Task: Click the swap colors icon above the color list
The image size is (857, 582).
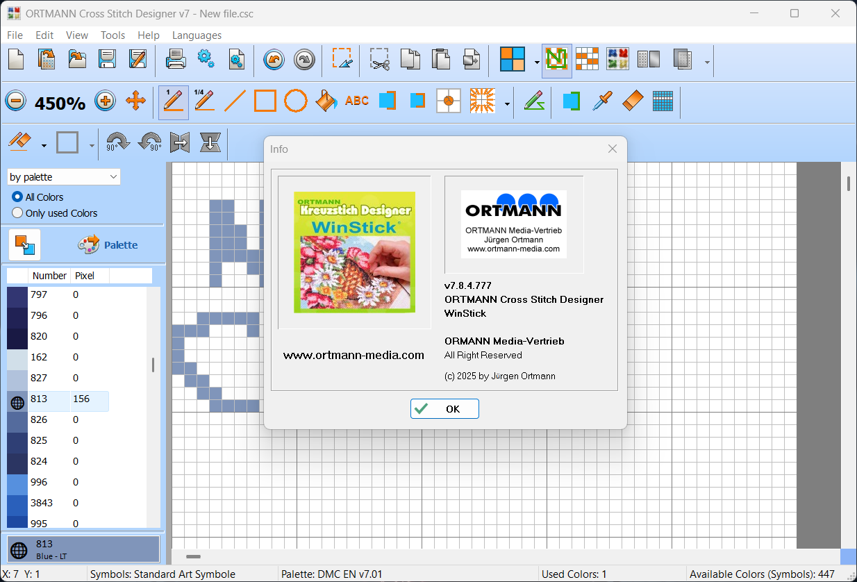Action: tap(24, 244)
